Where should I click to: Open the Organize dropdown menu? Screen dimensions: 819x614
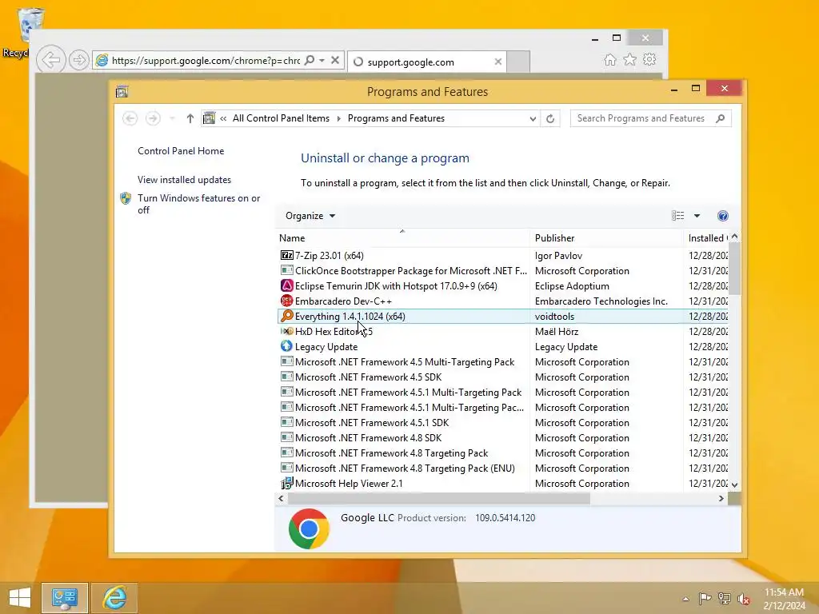[x=310, y=216]
